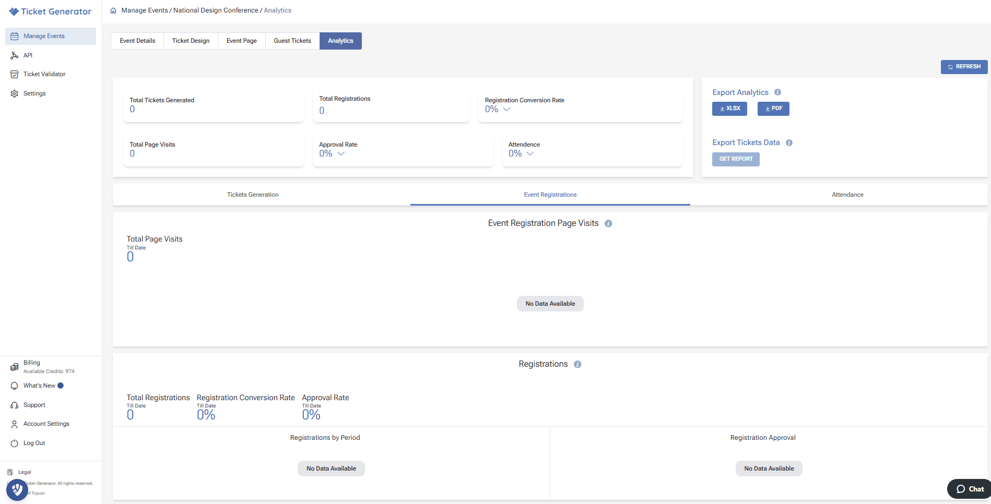This screenshot has width=991, height=504.
Task: Click the Total Page Visits summary card
Action: (x=213, y=152)
